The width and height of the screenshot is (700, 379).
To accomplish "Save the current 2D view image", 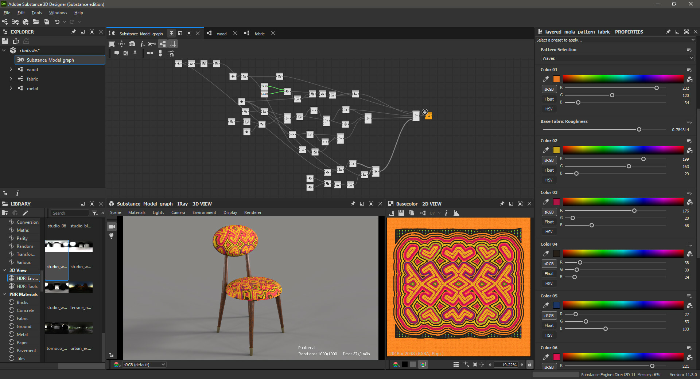I will pyautogui.click(x=401, y=213).
